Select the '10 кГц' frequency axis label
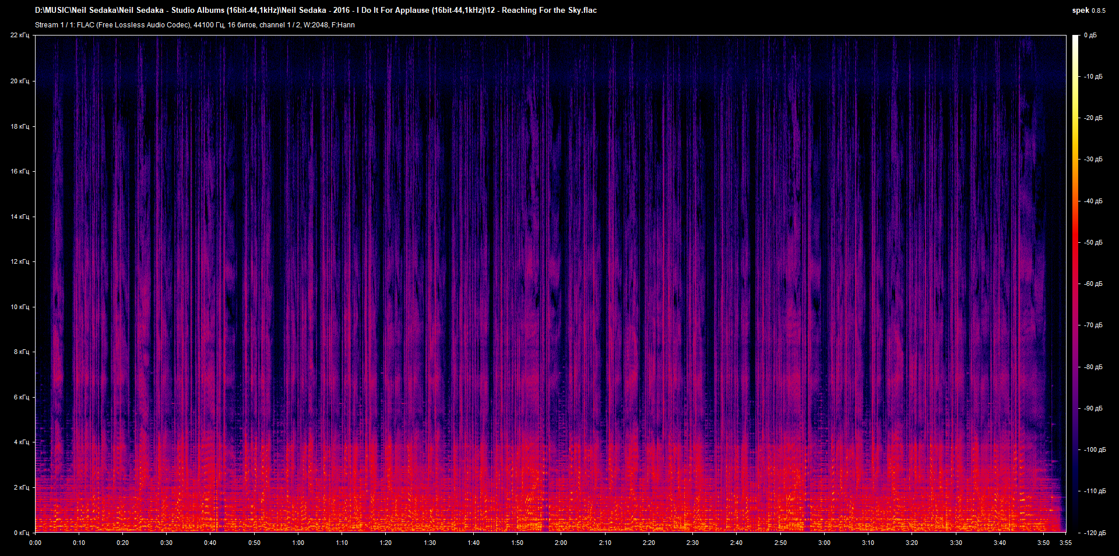The height and width of the screenshot is (556, 1119). click(x=20, y=307)
